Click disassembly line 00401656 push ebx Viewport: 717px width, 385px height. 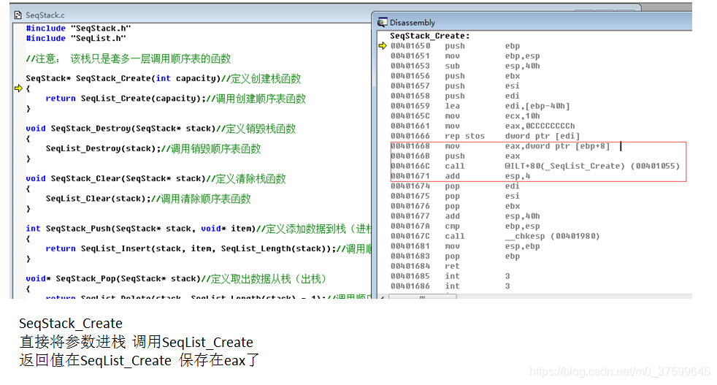[455, 76]
